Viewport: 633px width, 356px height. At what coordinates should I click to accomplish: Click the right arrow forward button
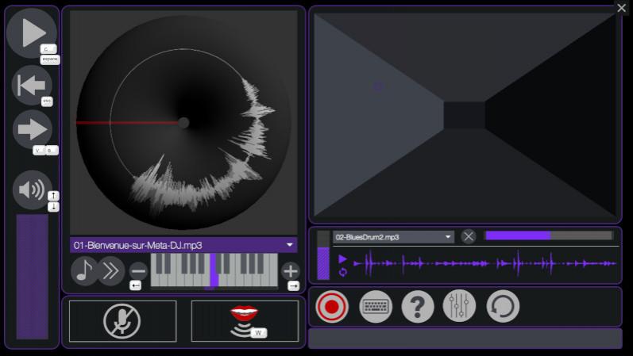click(x=32, y=128)
